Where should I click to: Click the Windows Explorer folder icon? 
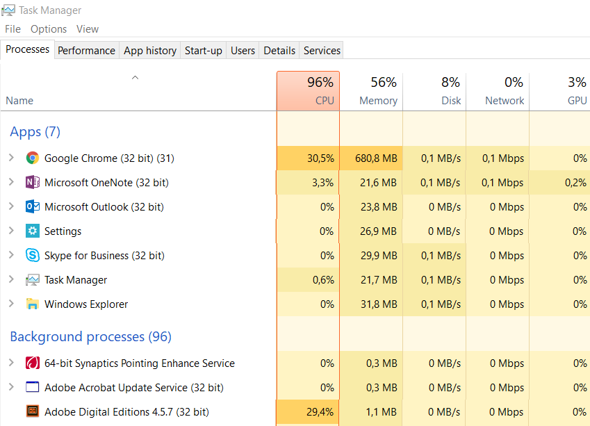(x=33, y=304)
